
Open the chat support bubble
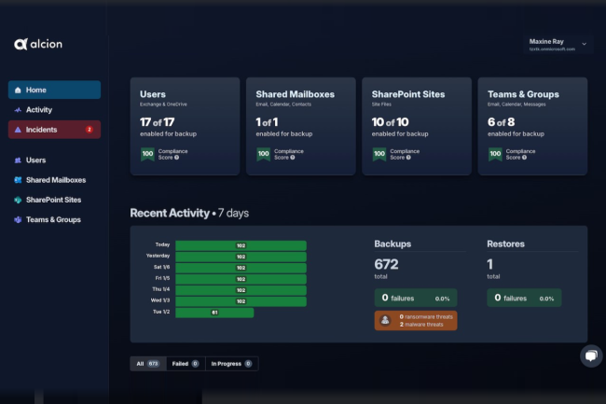pos(591,355)
